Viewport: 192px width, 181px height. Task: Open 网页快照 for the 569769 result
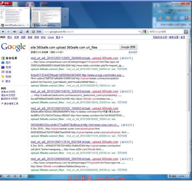[x=122, y=170]
